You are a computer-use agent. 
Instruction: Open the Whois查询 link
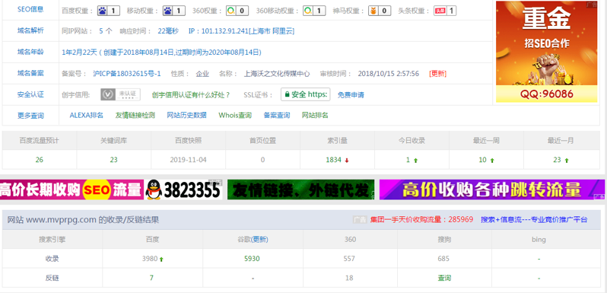[x=235, y=115]
